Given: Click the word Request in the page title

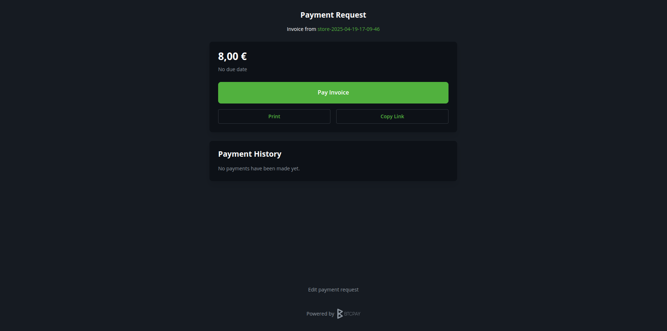Looking at the screenshot, I should coord(351,15).
